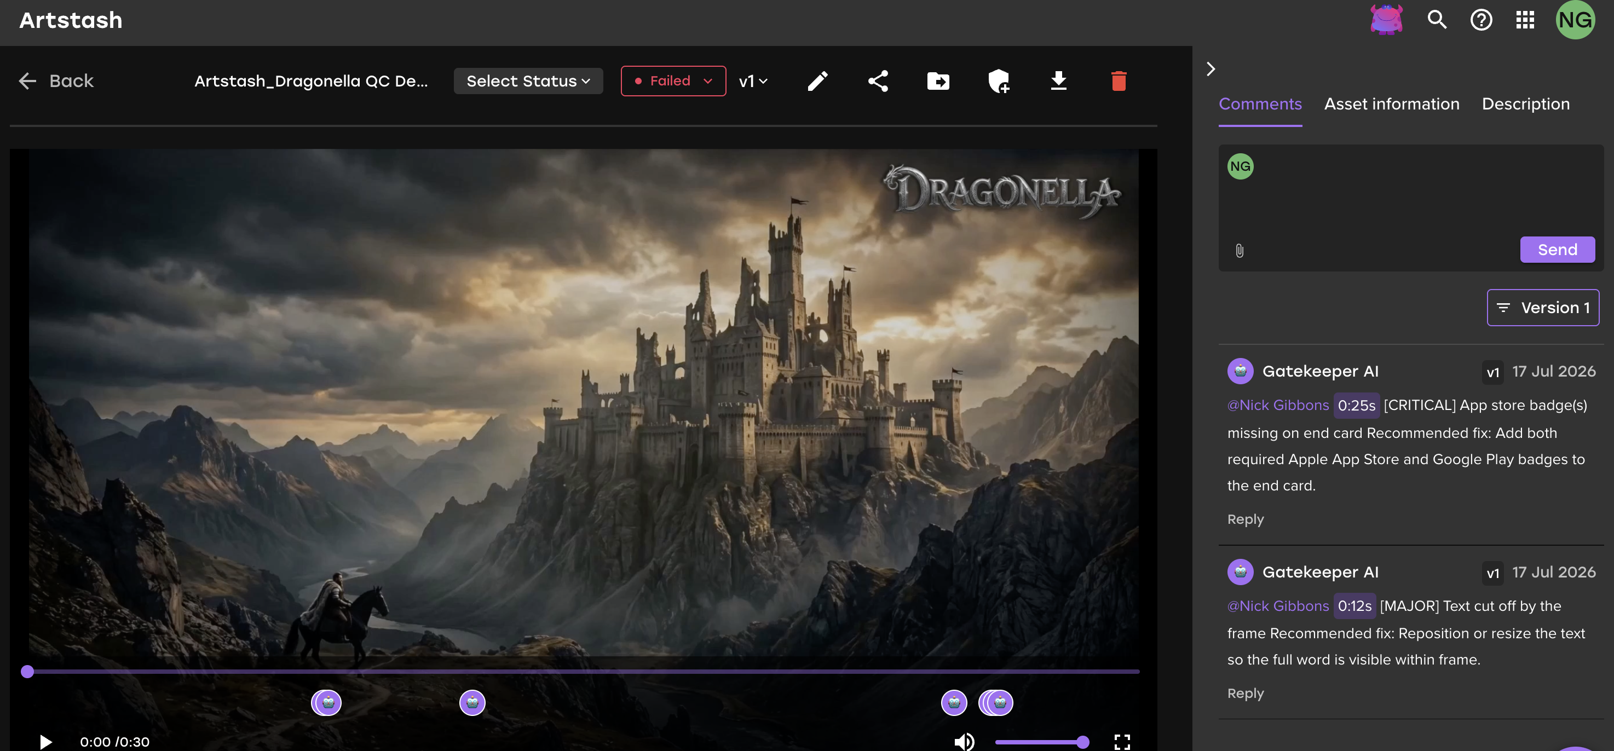Click asset title Artstash_Dragonella QC De...
This screenshot has width=1614, height=751.
click(x=311, y=82)
